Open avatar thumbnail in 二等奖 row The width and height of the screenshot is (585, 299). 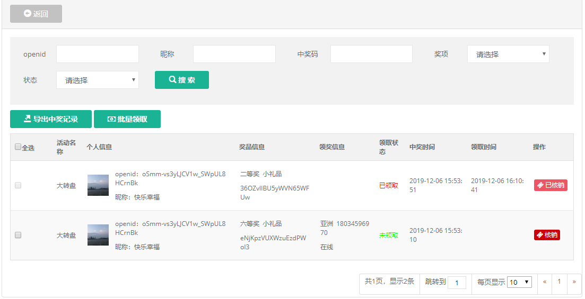[x=98, y=185]
